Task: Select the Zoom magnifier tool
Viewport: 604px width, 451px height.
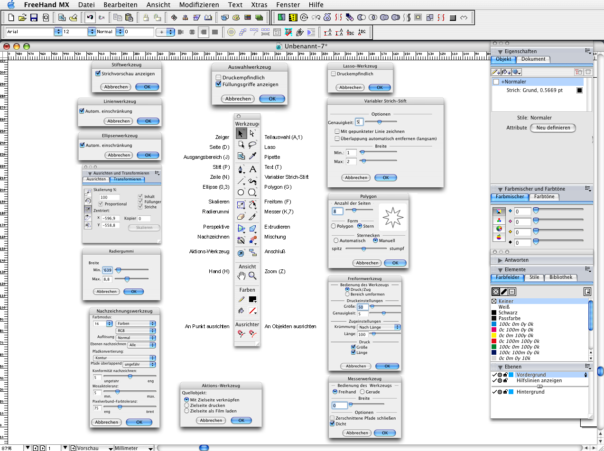Action: pos(253,275)
